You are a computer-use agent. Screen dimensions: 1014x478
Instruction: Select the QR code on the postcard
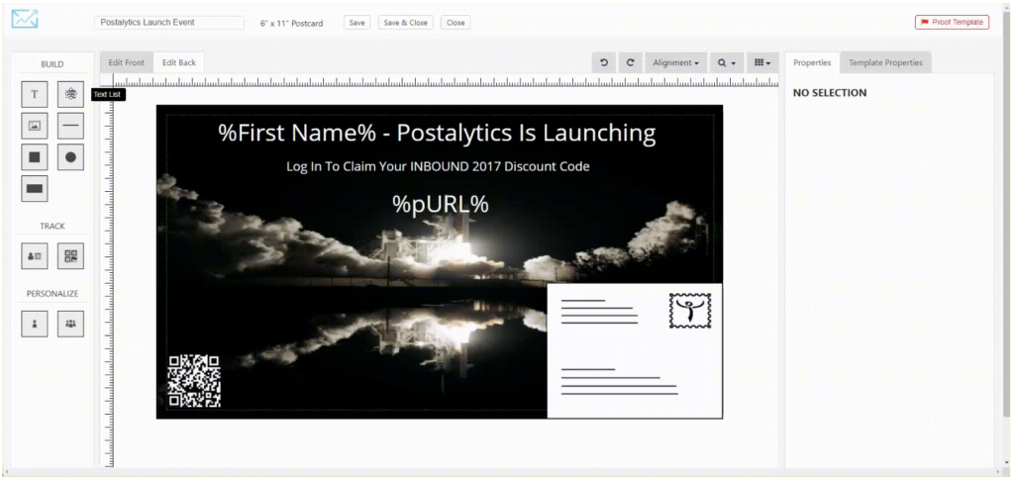click(194, 381)
